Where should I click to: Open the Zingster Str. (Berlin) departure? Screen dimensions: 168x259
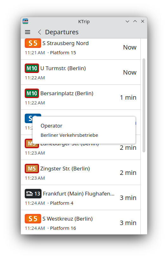[x=81, y=172]
